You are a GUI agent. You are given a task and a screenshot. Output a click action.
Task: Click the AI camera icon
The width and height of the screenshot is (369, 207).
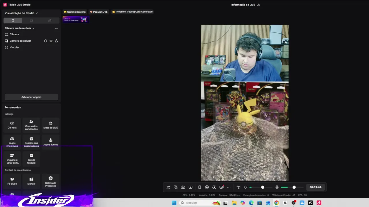pos(183,187)
